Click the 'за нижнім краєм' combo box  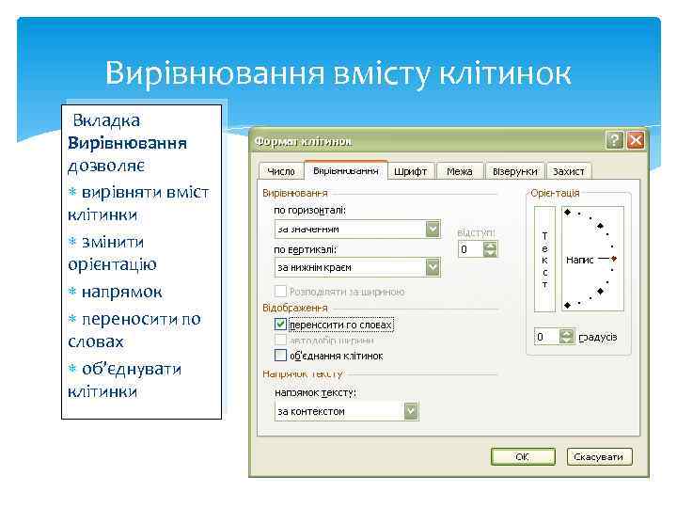tap(357, 267)
